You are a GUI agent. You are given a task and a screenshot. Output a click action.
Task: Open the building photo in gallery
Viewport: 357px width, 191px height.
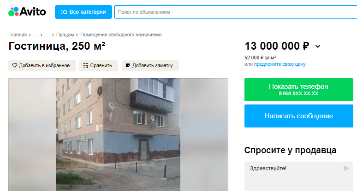pyautogui.click(x=118, y=135)
